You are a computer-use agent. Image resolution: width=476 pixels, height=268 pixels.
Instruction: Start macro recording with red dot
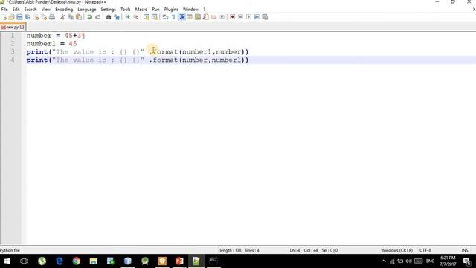[x=233, y=17]
